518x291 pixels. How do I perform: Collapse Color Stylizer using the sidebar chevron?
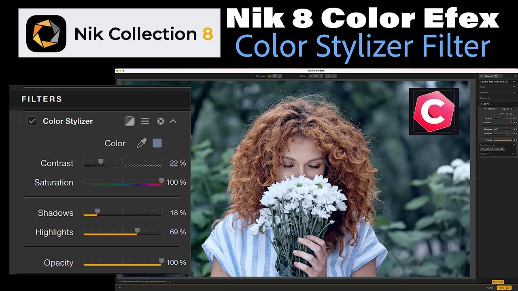[514, 109]
